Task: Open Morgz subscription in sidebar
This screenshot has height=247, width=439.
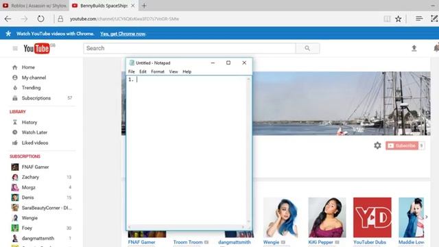Action: (29, 187)
